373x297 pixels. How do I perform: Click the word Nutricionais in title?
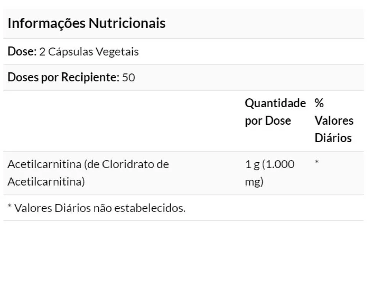(127, 23)
